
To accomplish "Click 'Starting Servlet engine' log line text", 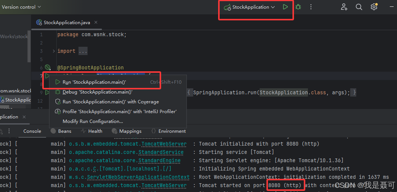I will (x=271, y=160).
